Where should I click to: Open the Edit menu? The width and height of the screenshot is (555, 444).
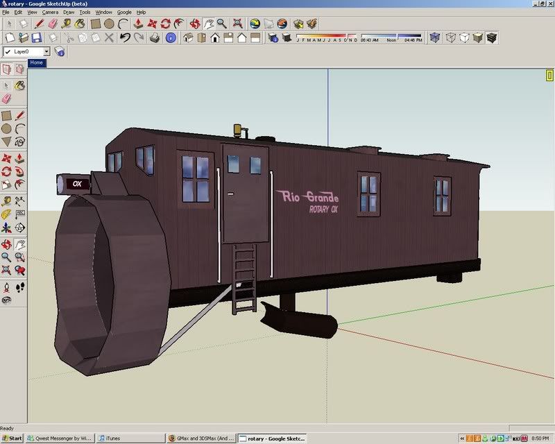[x=18, y=12]
